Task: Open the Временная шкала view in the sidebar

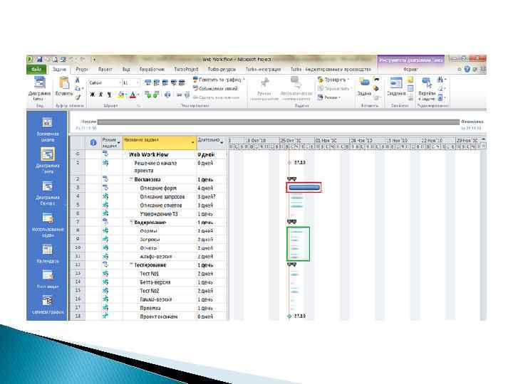Action: click(48, 129)
